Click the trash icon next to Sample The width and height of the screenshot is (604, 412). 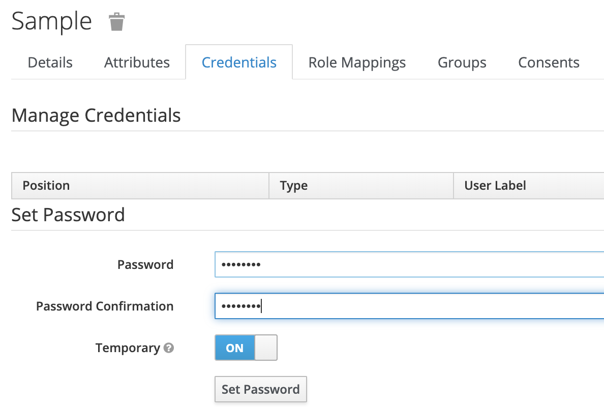[x=116, y=22]
